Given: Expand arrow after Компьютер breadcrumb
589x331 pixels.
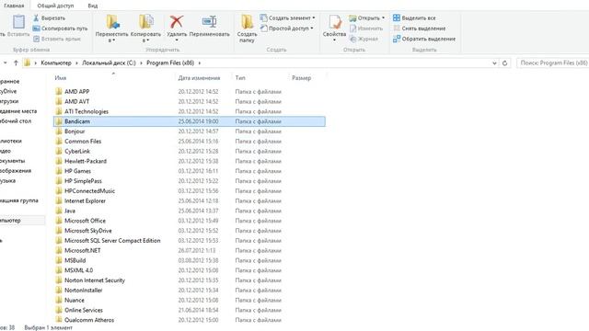Looking at the screenshot, I should point(76,63).
